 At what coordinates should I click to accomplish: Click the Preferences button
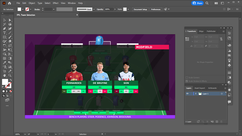point(156,9)
